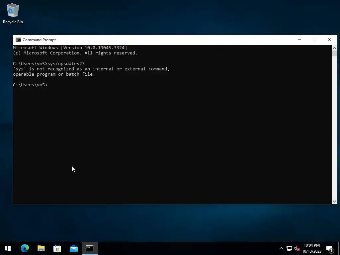Open the Windows Start menu
This screenshot has height=255, width=340.
(8, 248)
